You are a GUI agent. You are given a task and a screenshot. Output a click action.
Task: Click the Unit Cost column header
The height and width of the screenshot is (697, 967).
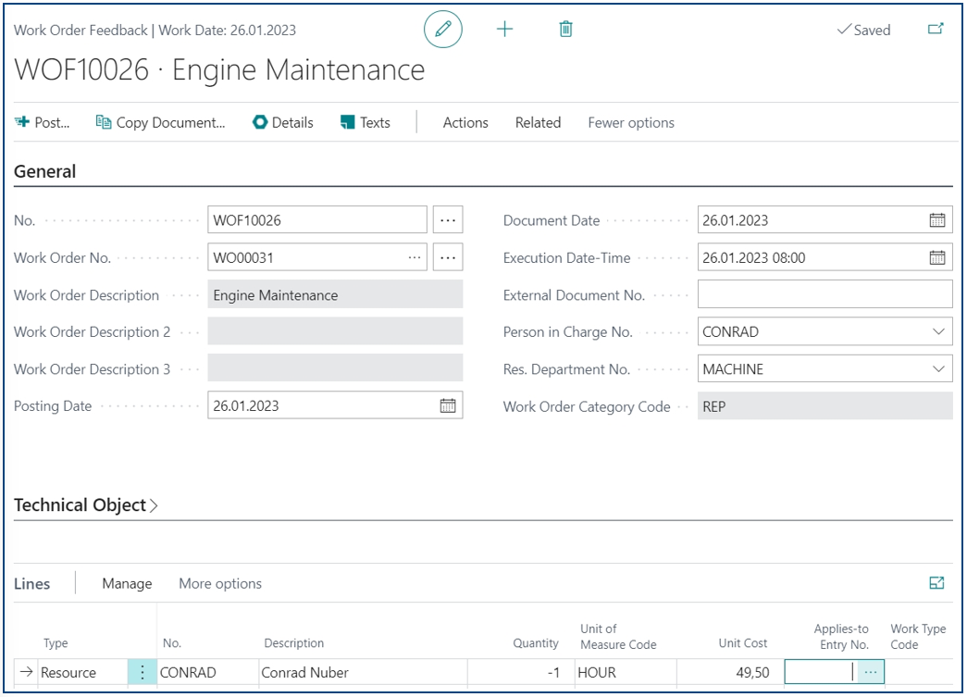point(742,643)
